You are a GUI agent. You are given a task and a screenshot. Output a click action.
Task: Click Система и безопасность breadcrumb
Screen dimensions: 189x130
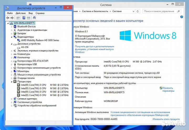tap(95, 11)
